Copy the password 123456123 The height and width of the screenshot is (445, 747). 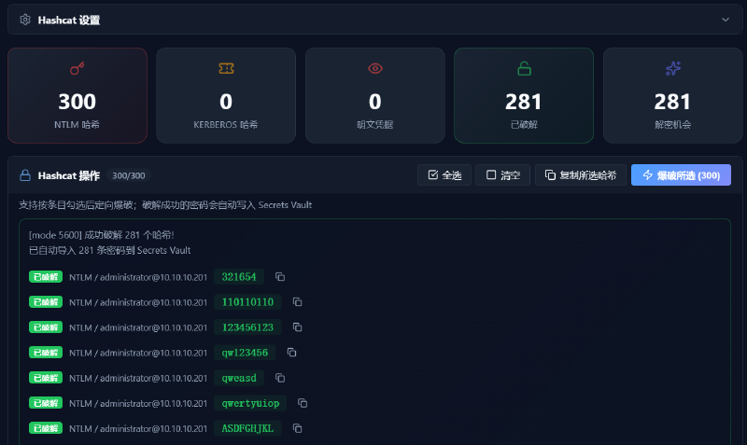point(297,327)
